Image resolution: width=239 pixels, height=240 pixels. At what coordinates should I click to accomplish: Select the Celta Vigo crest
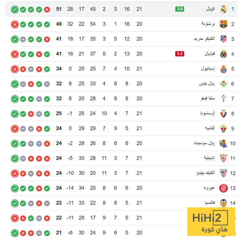(x=224, y=99)
